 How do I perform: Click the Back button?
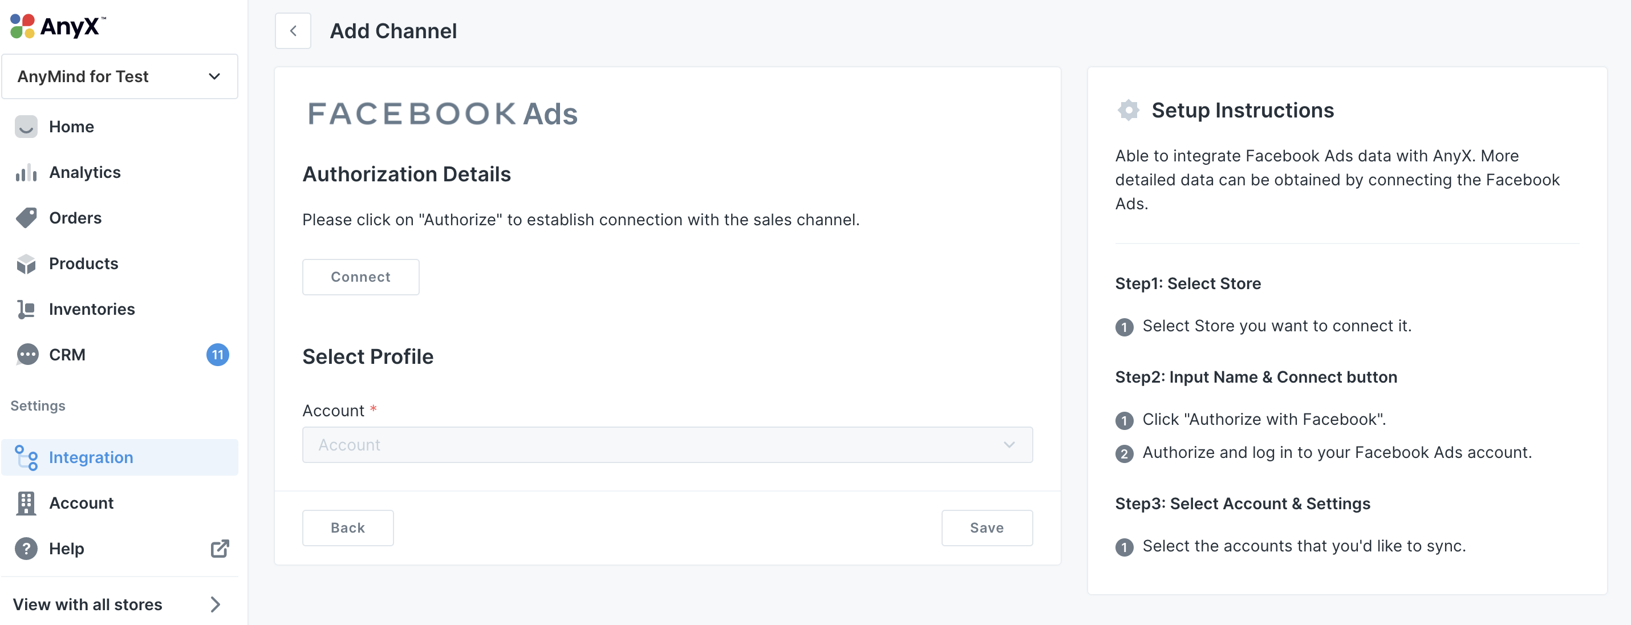pos(348,527)
